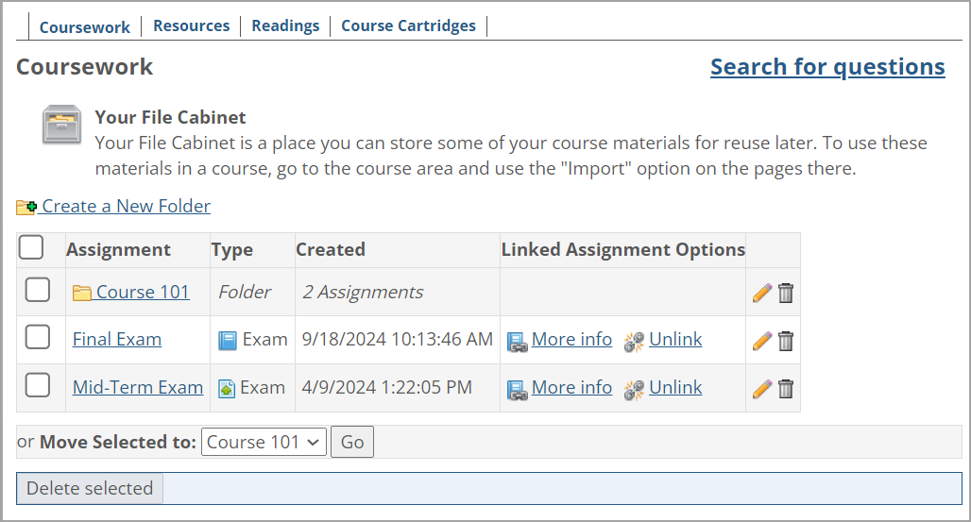Click the More info icon in Mid-Term Exam row

pos(517,390)
